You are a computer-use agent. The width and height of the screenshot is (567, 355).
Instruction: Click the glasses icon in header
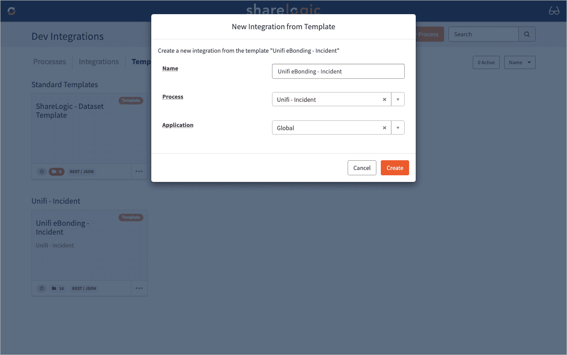click(554, 11)
